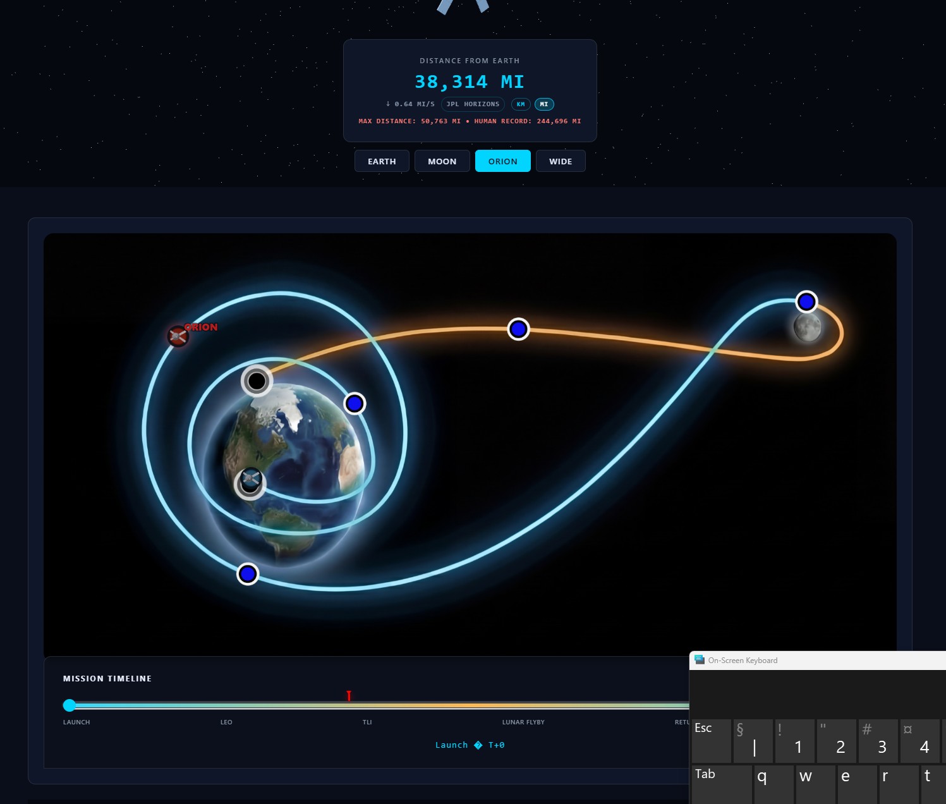Image resolution: width=946 pixels, height=804 pixels.
Task: Click the "HUMAN RECORD: 244,696 MI" text
Action: pos(528,121)
